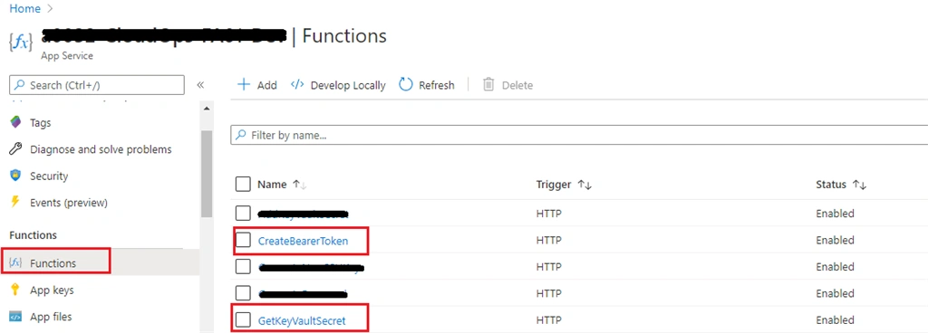Click the plus icon next to Add
This screenshot has width=928, height=333.
pyautogui.click(x=243, y=84)
